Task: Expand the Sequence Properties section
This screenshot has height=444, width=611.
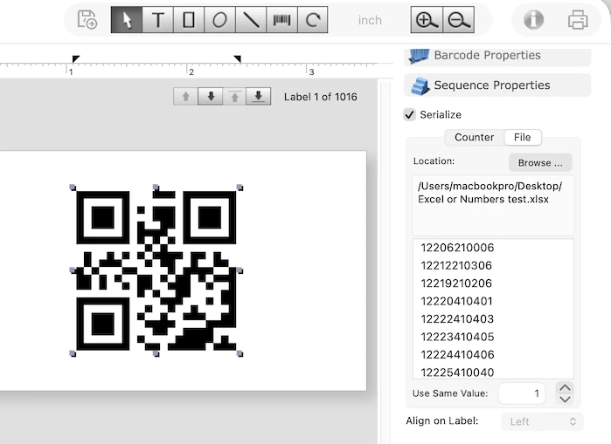Action: 497,85
